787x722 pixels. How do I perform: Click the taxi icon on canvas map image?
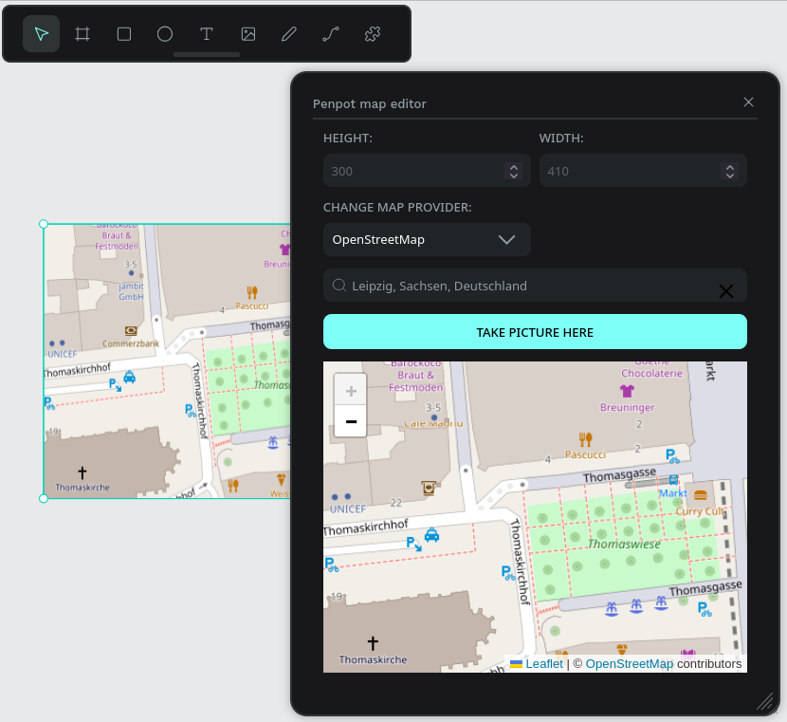click(130, 377)
